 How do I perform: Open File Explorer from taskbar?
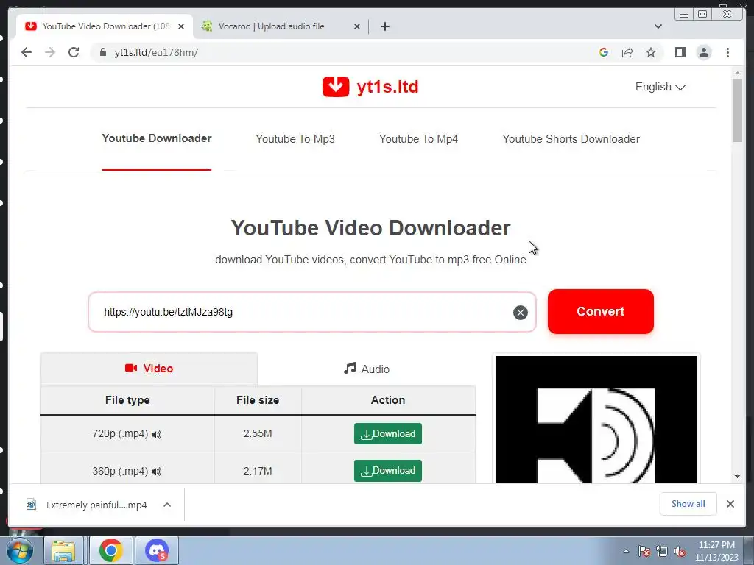(63, 550)
